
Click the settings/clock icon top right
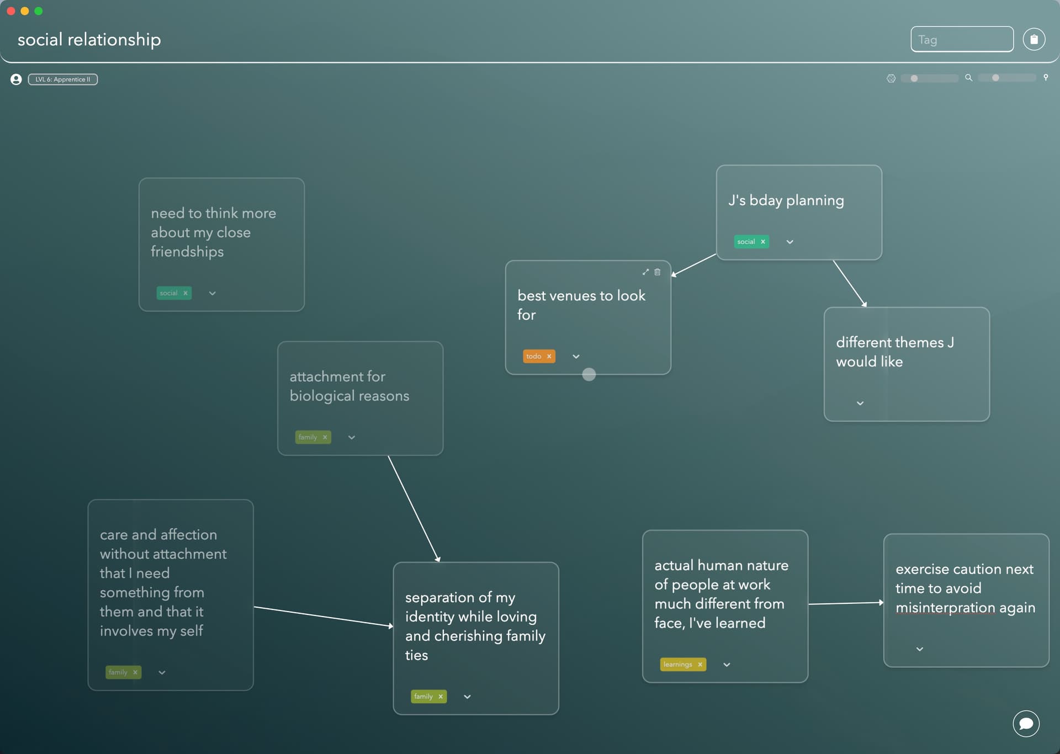click(x=891, y=78)
